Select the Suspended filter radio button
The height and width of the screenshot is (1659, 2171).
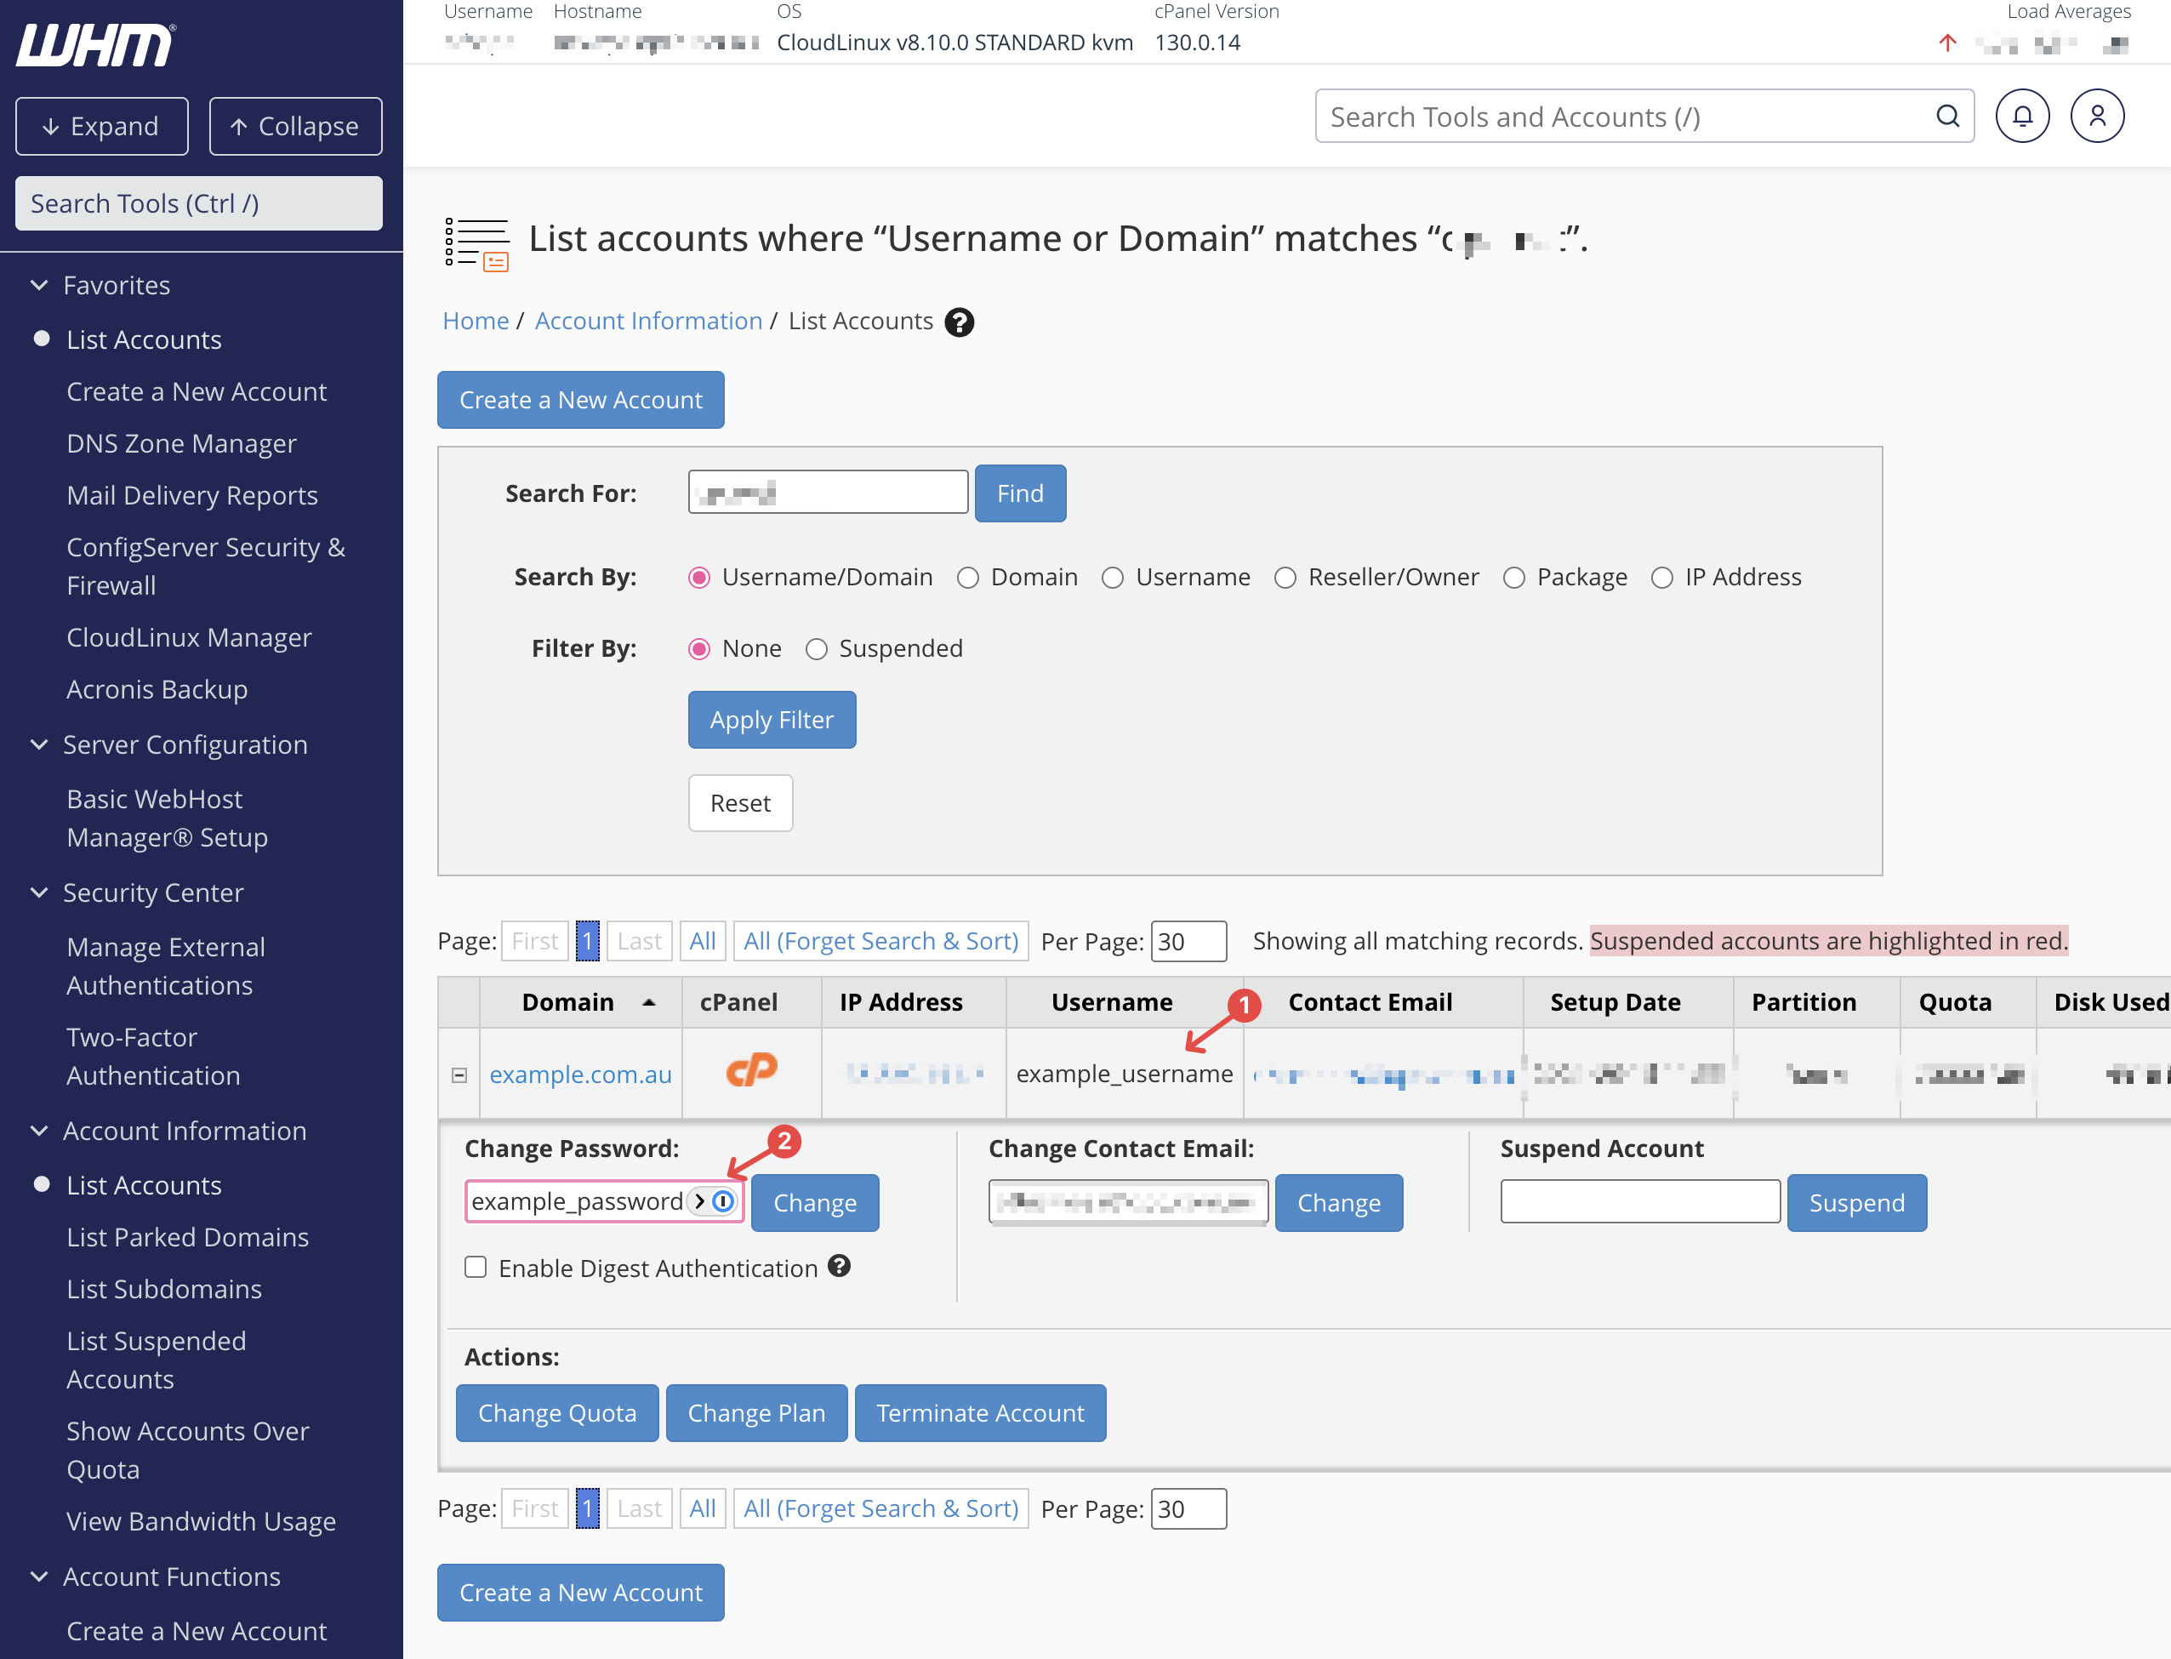click(x=817, y=649)
